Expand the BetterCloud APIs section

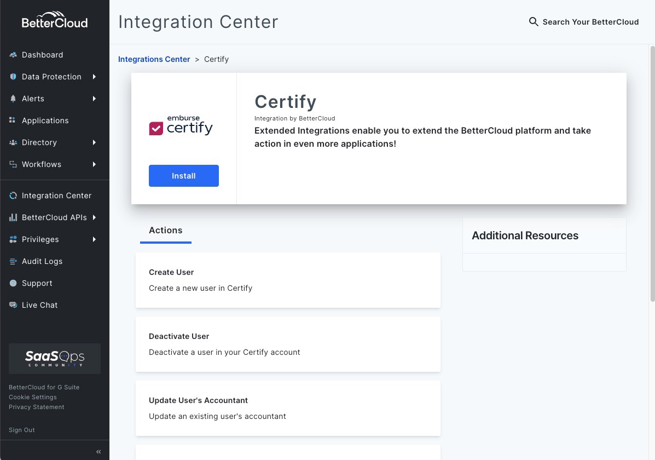tap(94, 217)
